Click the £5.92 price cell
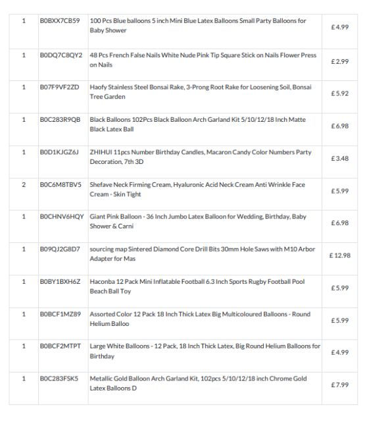 339,94
